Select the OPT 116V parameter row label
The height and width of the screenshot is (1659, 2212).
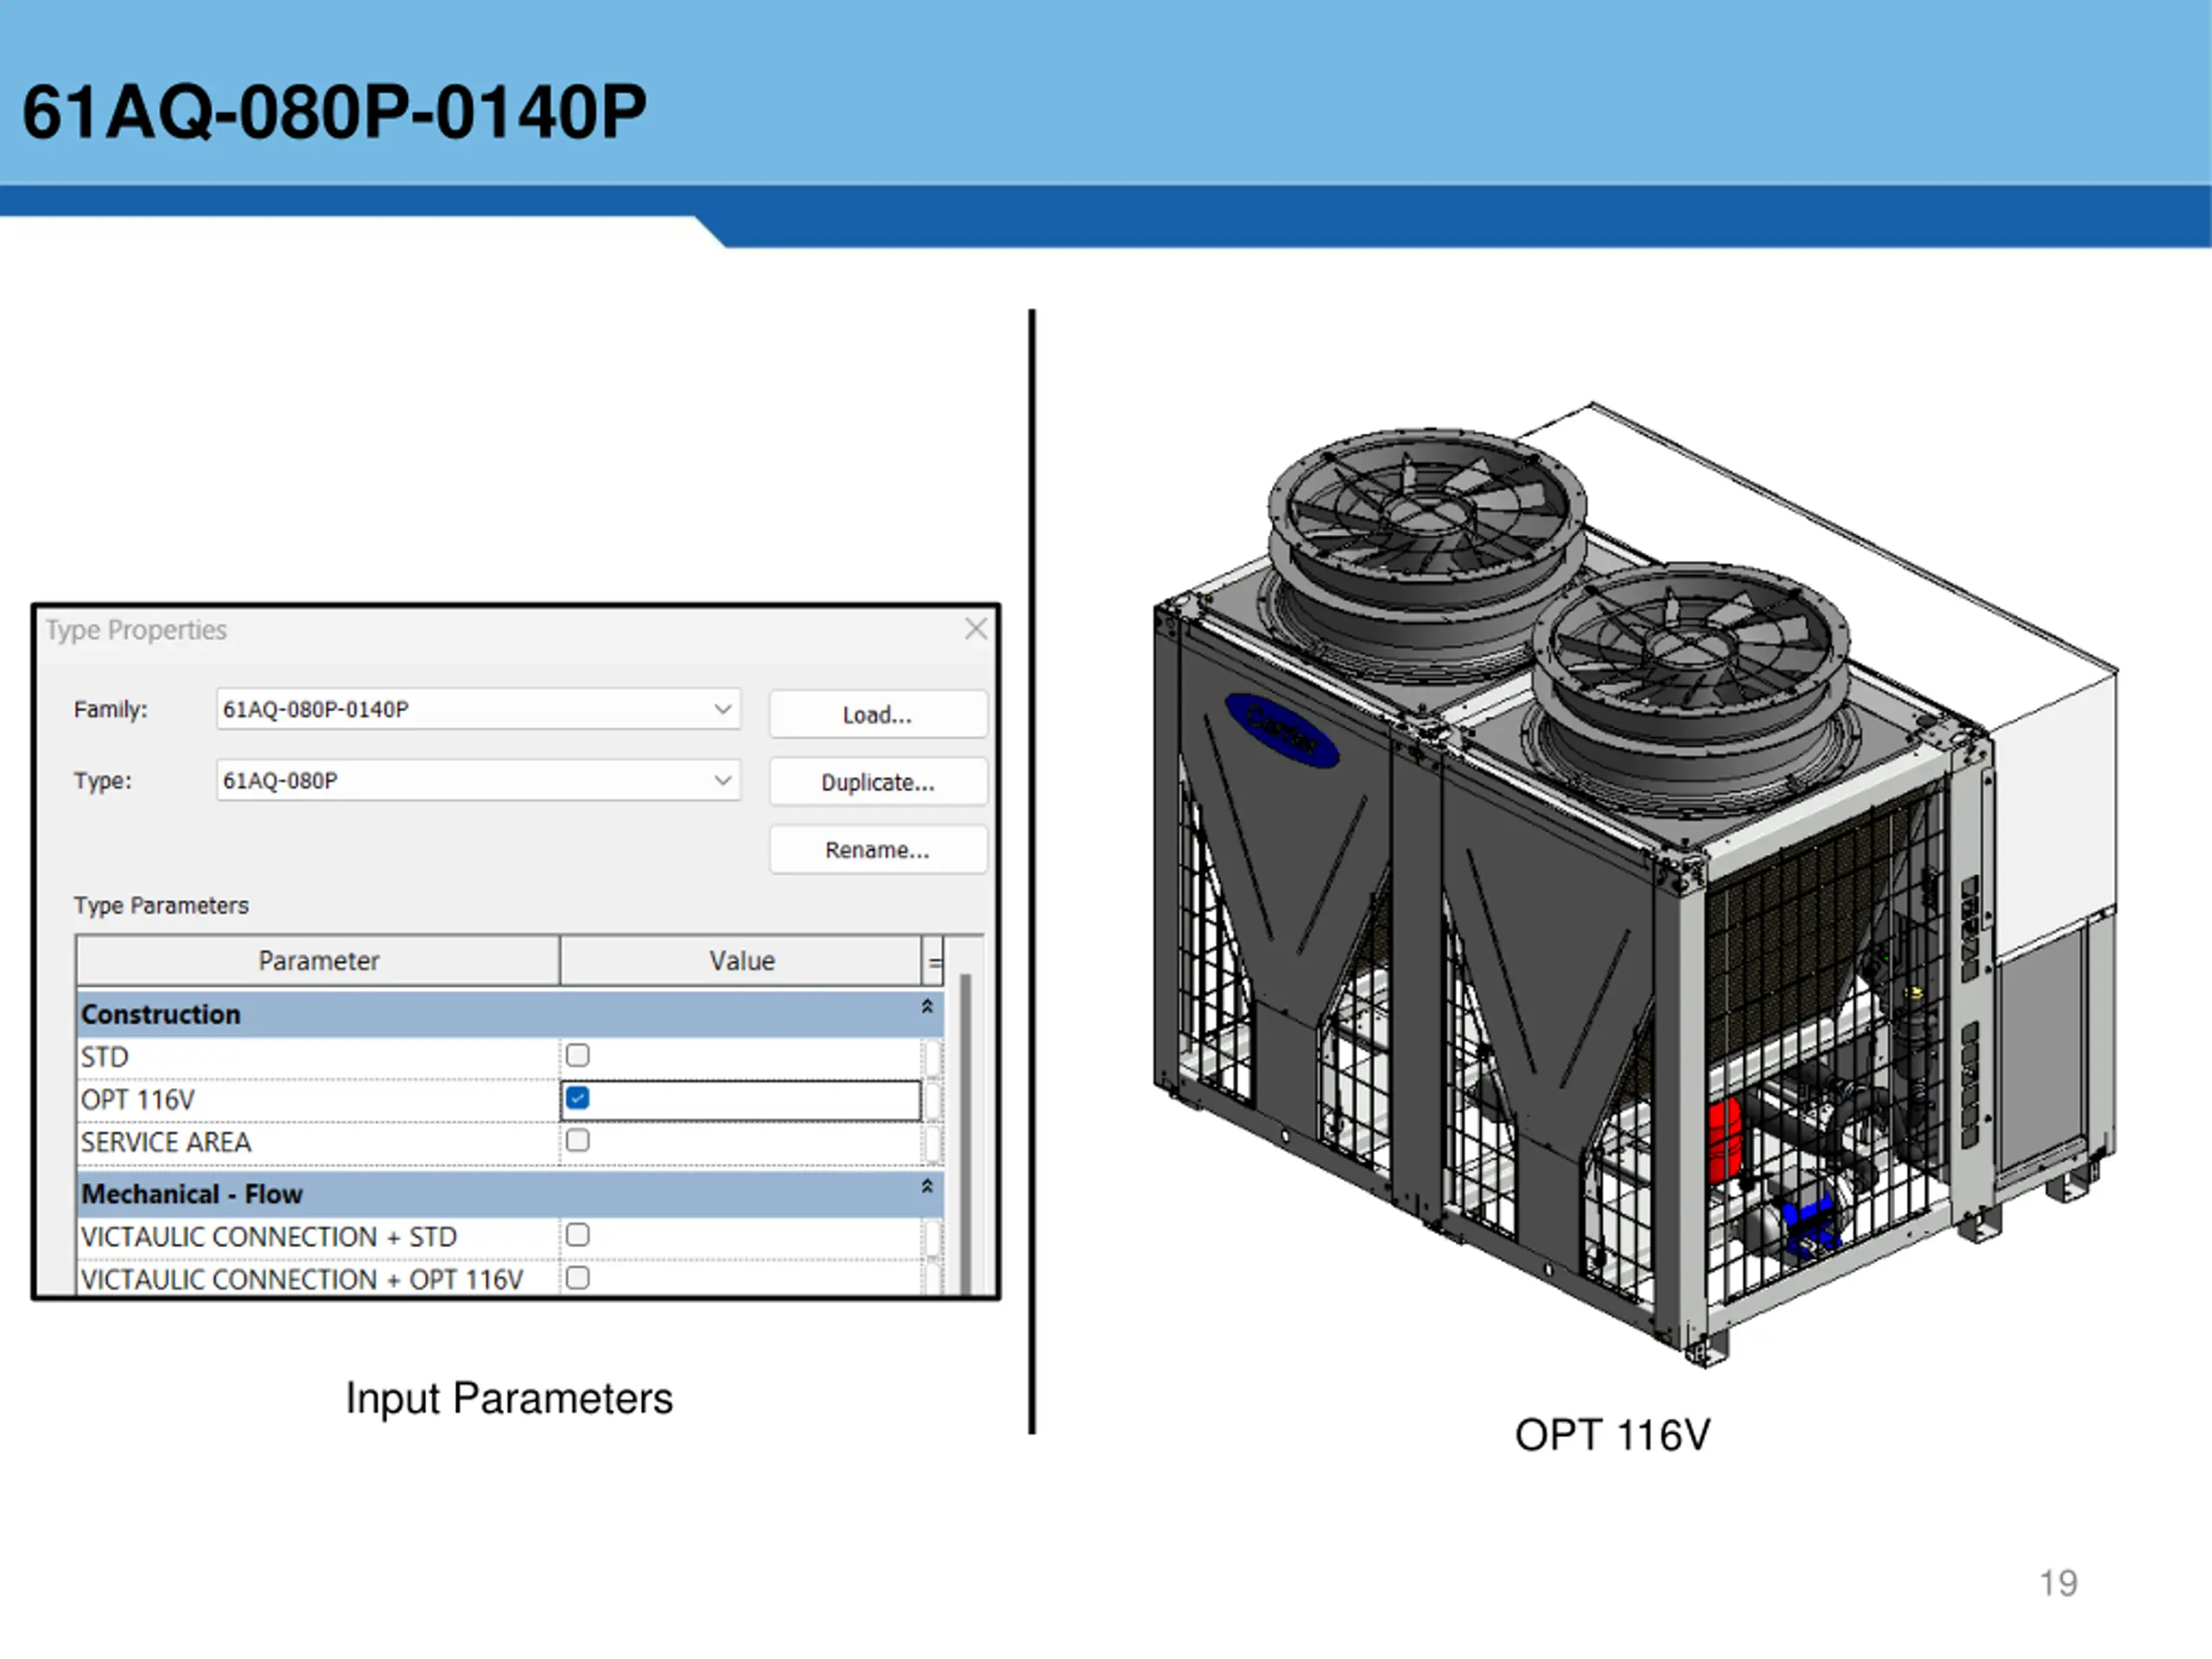tap(138, 1100)
